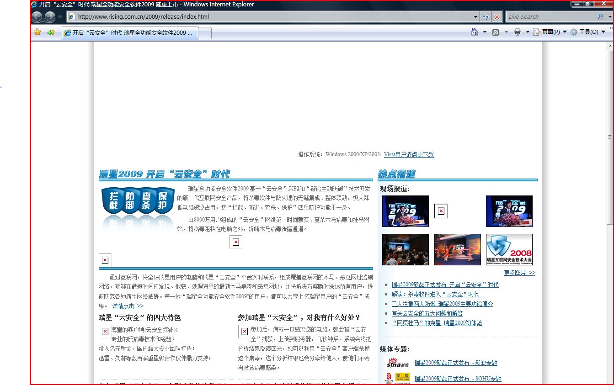Click the gear icon beside 工具(O)
Screen dimensions: 614x385
[x=574, y=32]
